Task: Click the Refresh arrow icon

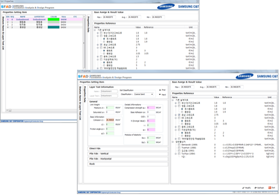Action: (x=256, y=188)
